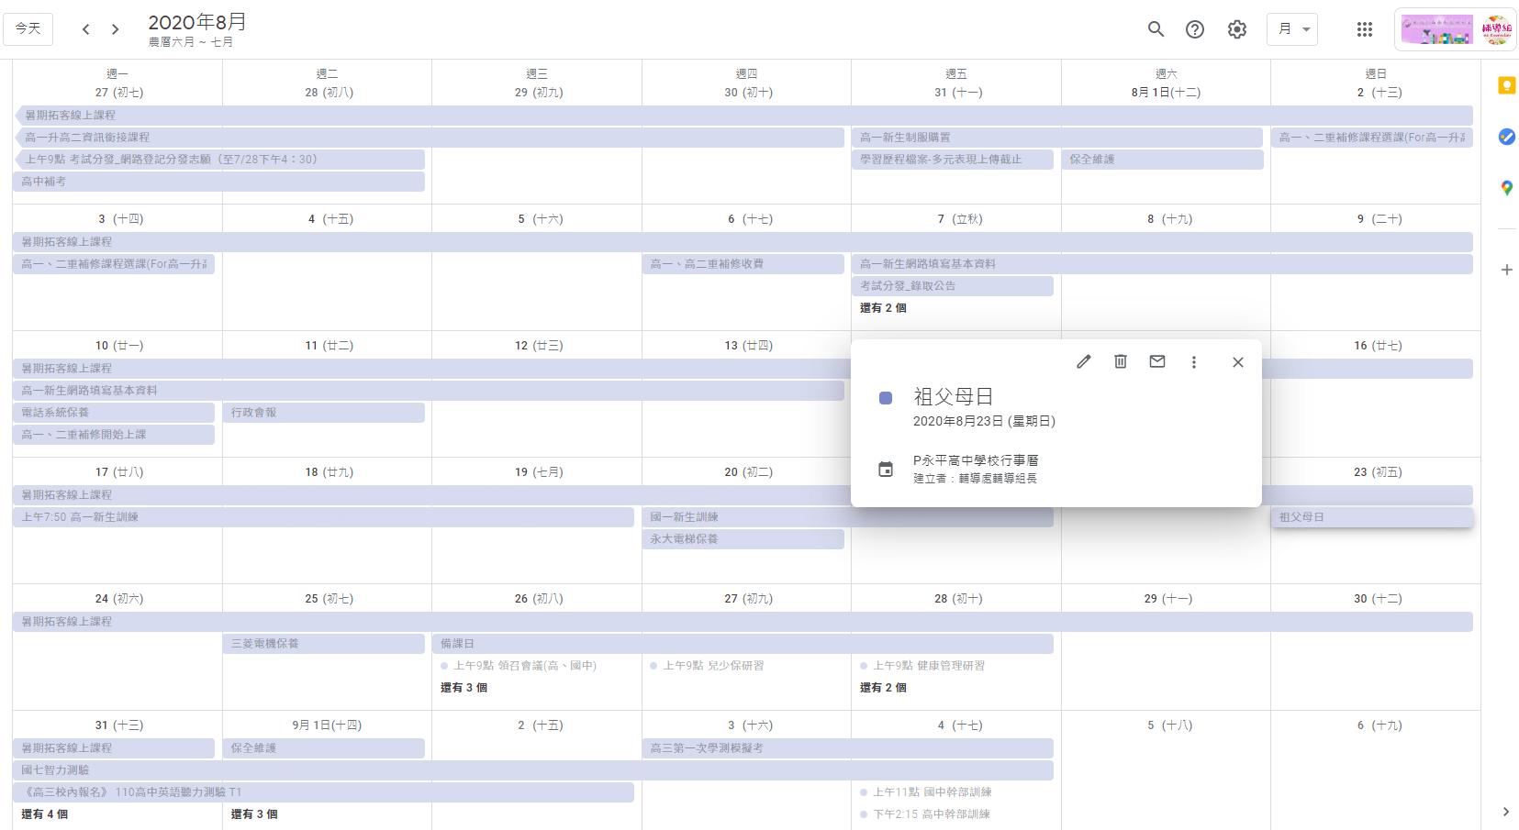Show 還有 4 個 events on August 31

(x=45, y=814)
